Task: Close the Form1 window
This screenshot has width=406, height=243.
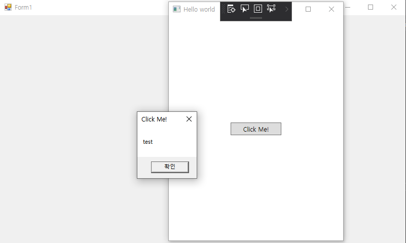Action: coord(394,7)
